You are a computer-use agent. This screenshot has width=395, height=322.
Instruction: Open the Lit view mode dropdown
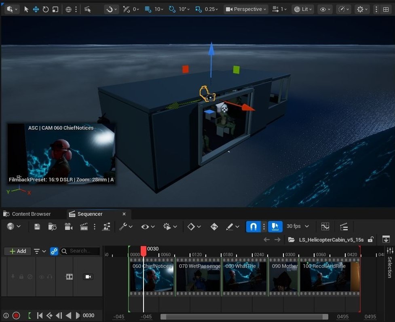303,9
